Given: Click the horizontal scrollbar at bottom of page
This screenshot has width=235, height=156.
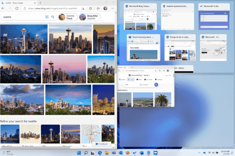Looking at the screenshot, I should point(36,147).
